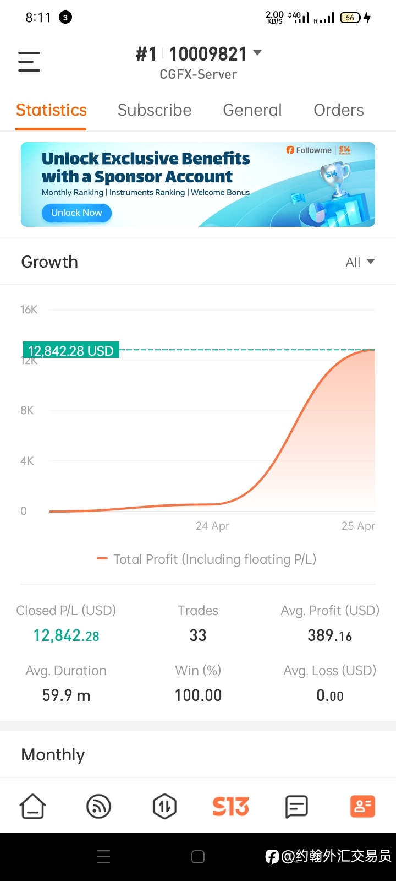Tap the S14 trophy graphic in banner
The height and width of the screenshot is (881, 396).
coord(335,179)
